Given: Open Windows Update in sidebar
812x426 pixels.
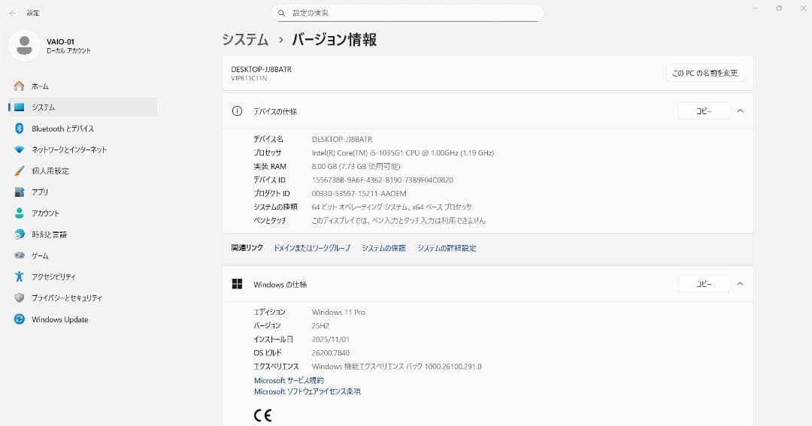Looking at the screenshot, I should click(83, 319).
